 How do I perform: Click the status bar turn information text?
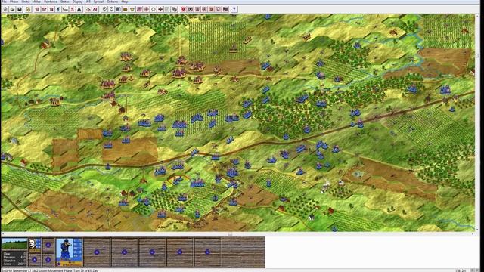[49, 270]
